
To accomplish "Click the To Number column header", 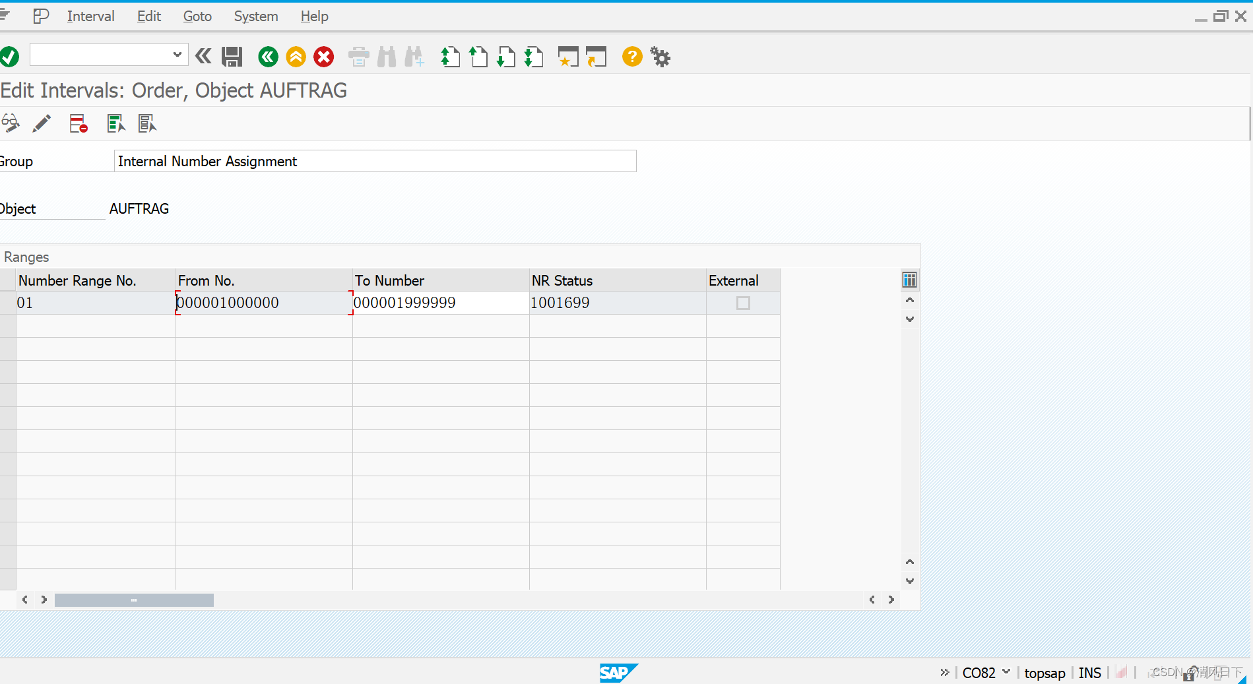I will coord(441,280).
